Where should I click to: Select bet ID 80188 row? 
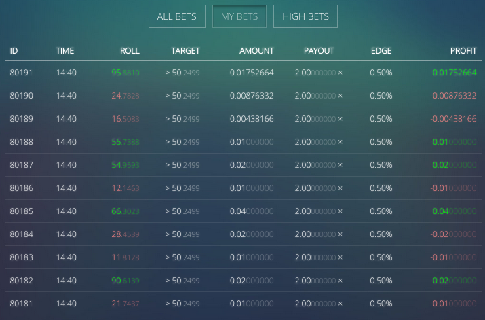(x=243, y=142)
